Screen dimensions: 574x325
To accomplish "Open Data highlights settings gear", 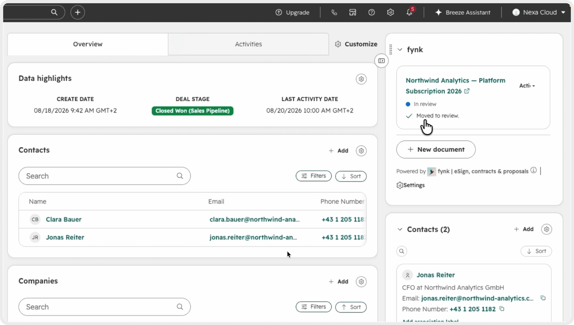I will tap(361, 79).
